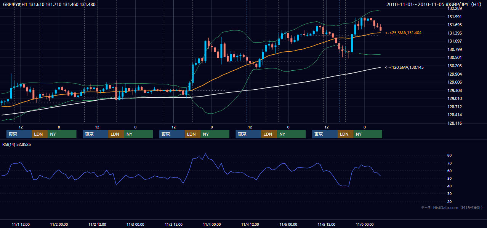487x228 pixels.
Task: Click the 11/5 12:00 time axis label
Action: (x=327, y=224)
